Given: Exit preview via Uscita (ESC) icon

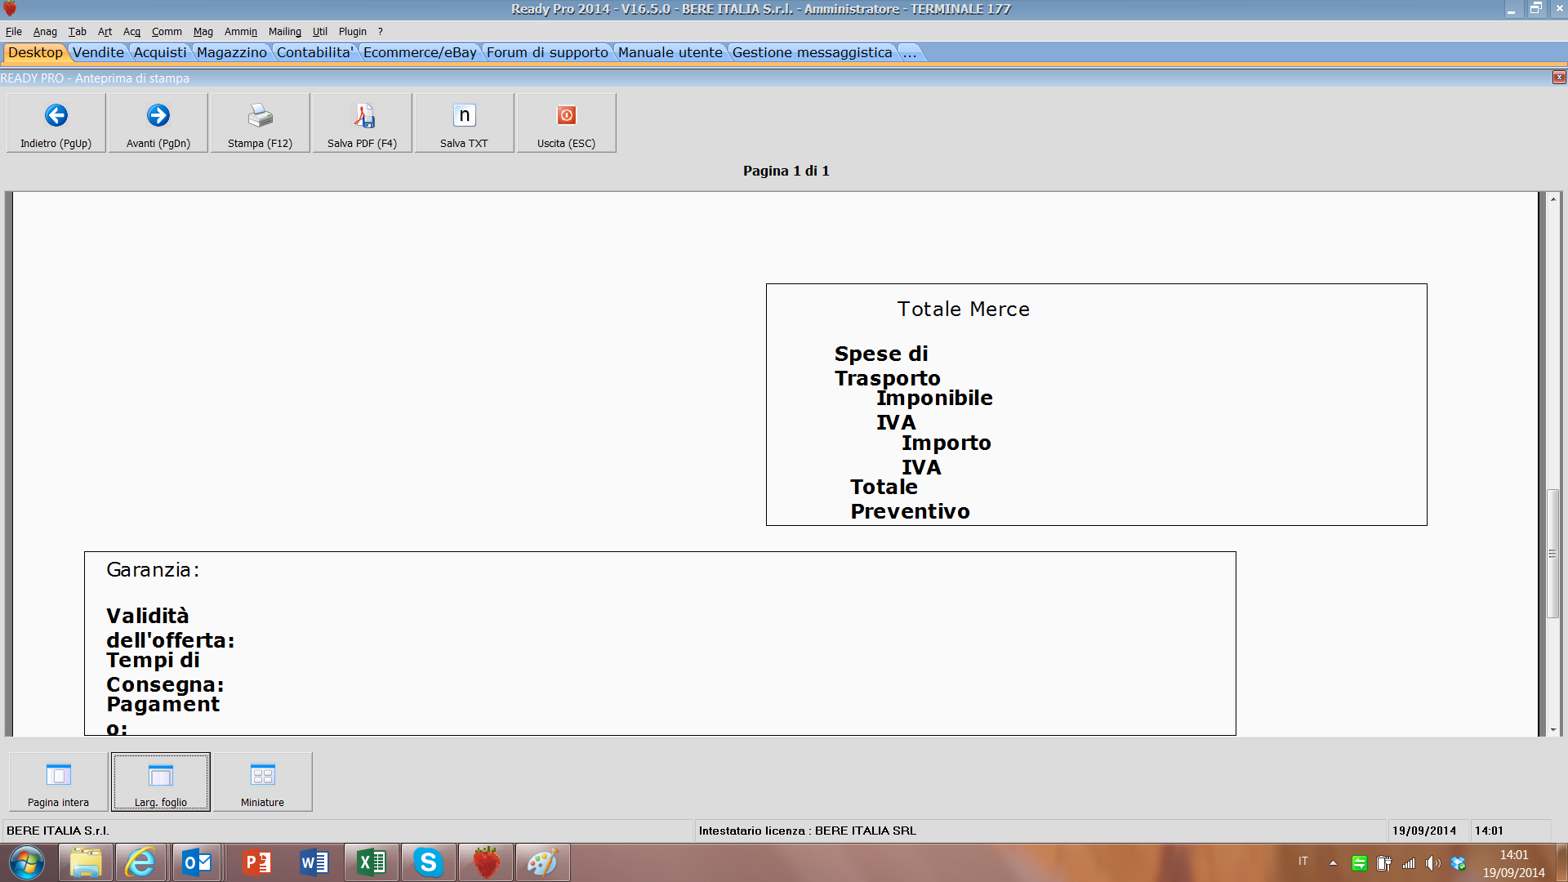Looking at the screenshot, I should 566,116.
